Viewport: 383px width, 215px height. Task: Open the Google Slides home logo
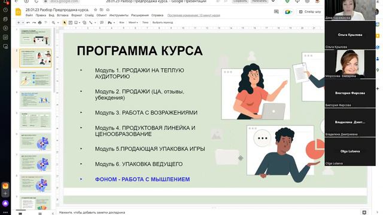coord(19,12)
